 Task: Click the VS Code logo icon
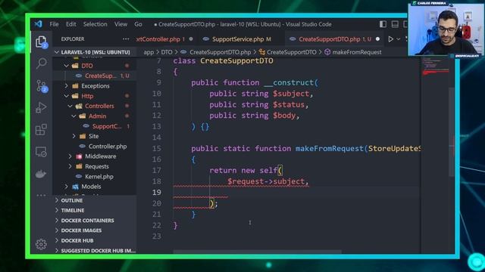coord(39,23)
